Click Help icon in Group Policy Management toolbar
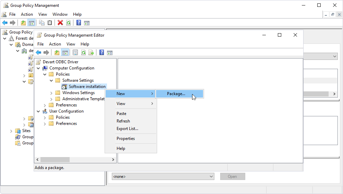Viewport: 343px width, 194px height. point(79,23)
